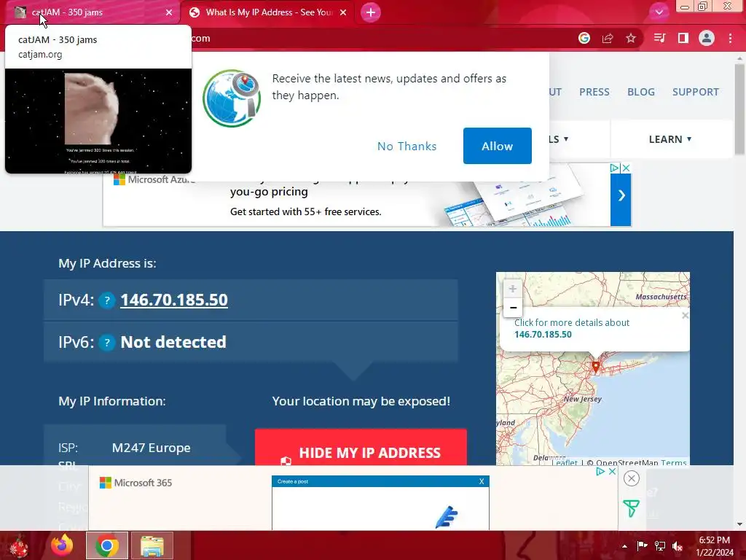Open the SUPPORT page
The width and height of the screenshot is (746, 560).
(x=696, y=92)
